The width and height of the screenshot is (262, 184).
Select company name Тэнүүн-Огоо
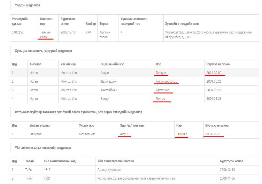point(45,34)
